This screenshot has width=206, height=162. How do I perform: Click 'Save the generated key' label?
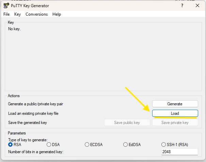pyautogui.click(x=28, y=123)
